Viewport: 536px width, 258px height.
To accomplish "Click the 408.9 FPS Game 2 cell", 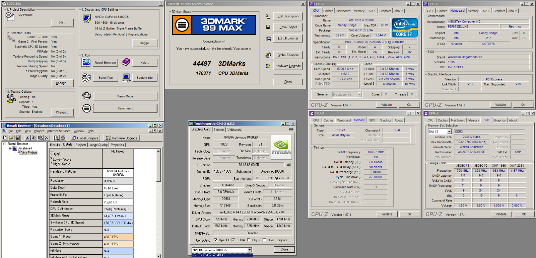I will click(x=118, y=244).
